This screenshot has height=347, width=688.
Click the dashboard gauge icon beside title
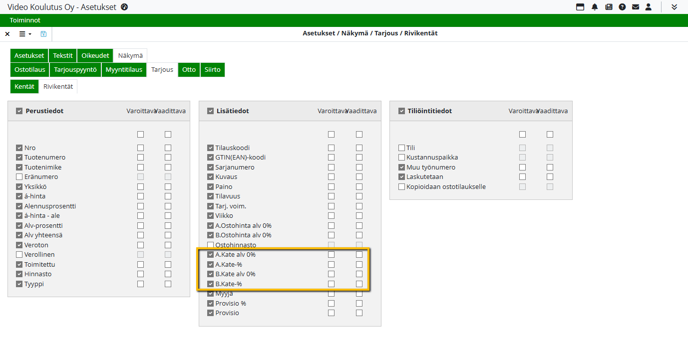point(125,7)
